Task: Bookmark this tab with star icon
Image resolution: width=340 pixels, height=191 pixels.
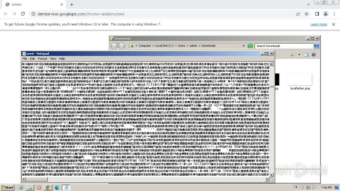Action: point(307,14)
